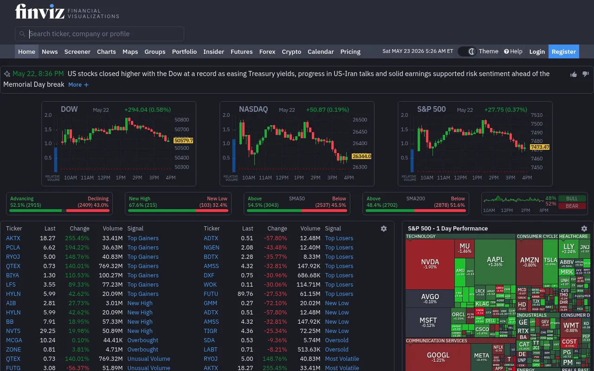Image resolution: width=594 pixels, height=371 pixels.
Task: Select the AVGO tile in heatmap
Action: click(430, 299)
